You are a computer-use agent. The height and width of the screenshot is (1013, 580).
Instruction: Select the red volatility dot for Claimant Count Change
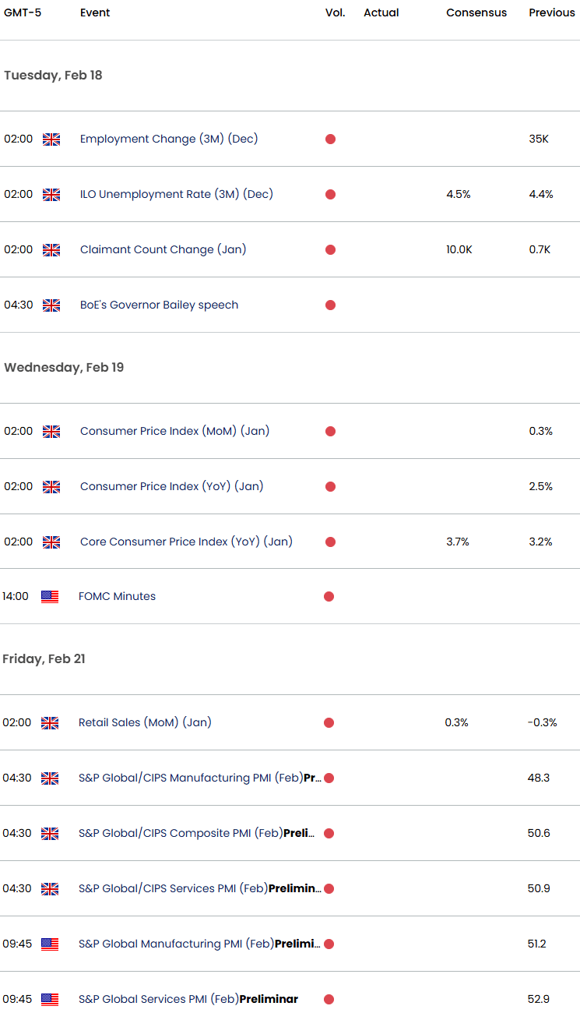click(x=330, y=249)
